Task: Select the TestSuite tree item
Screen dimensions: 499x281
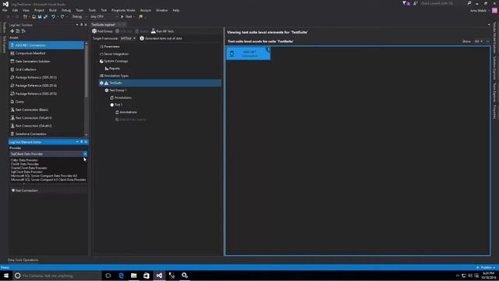Action: point(160,83)
